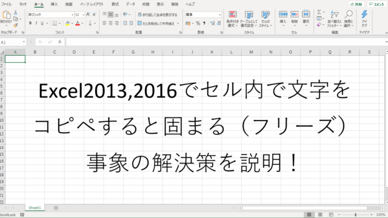This screenshot has height=218, width=388.
Task: Open Cell Styles (セルのスタイル)
Action: pos(266,19)
